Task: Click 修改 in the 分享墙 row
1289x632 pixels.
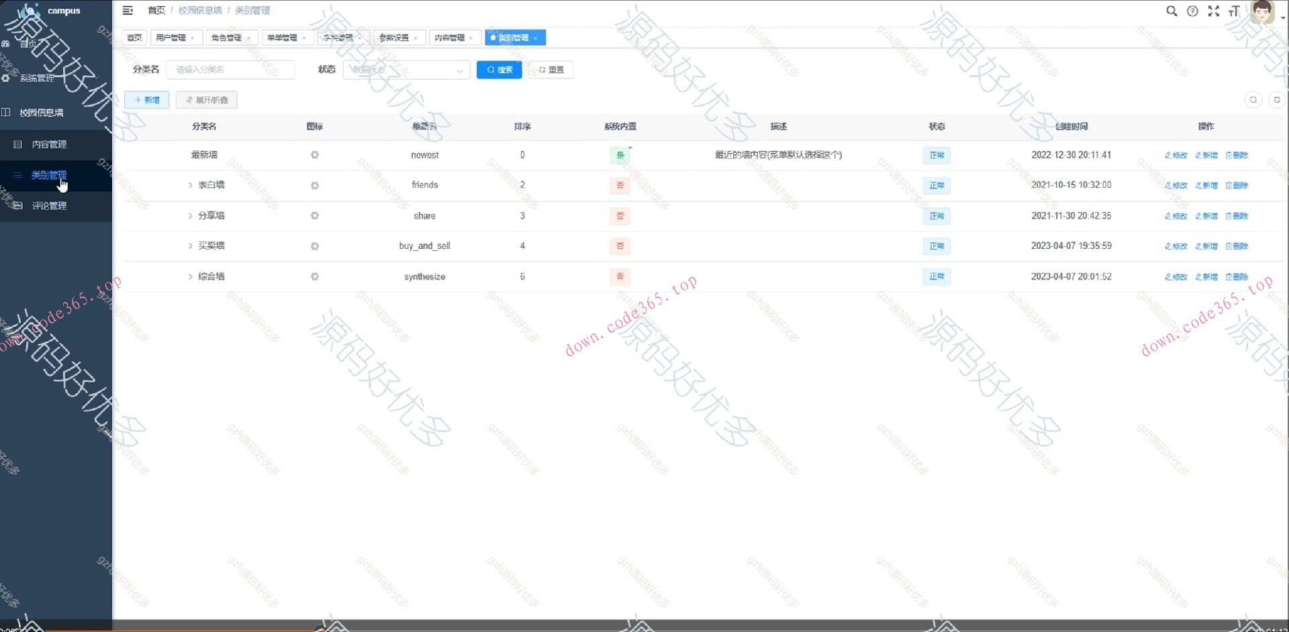Action: tap(1176, 216)
